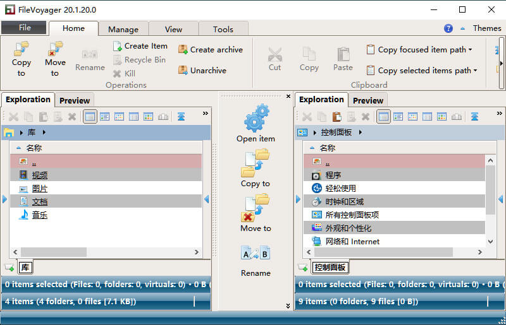The image size is (506, 325).
Task: Open the Copy selected items path dropdown arrow
Action: pyautogui.click(x=475, y=70)
